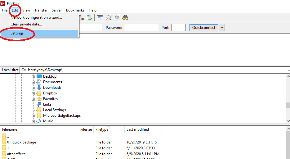Expand the Music tree node
Viewport: 290px width, 159px height.
click(x=33, y=121)
